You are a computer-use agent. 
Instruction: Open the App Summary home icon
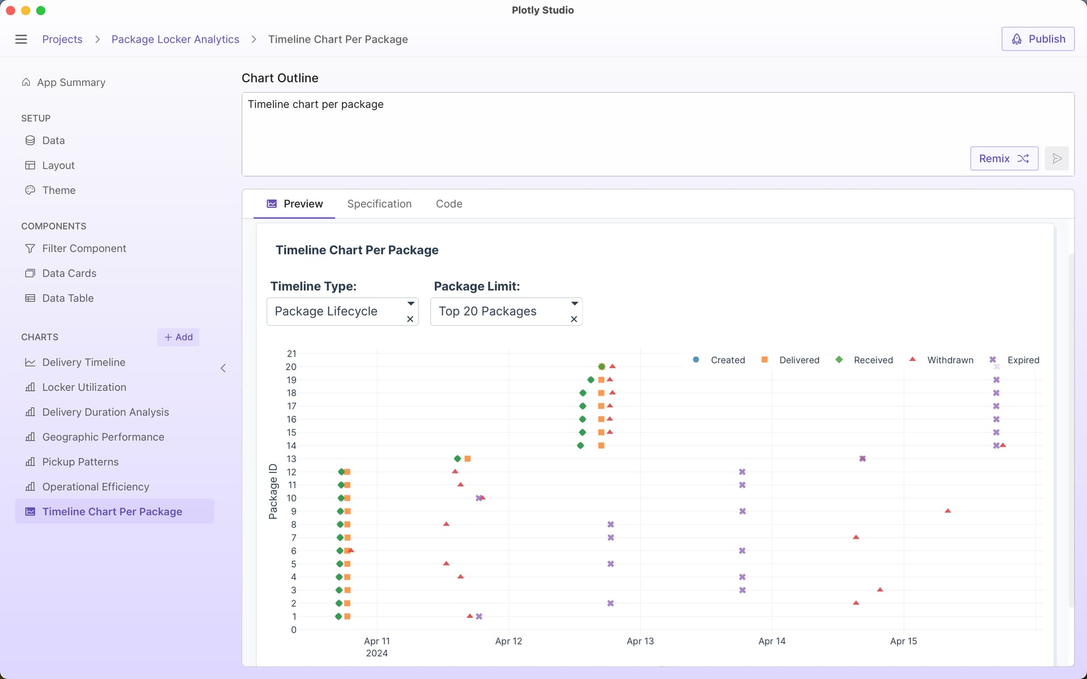pos(26,82)
